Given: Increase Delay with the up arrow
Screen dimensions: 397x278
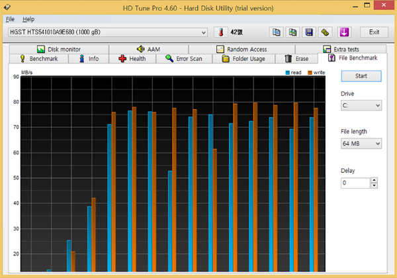Looking at the screenshot, I should click(374, 180).
